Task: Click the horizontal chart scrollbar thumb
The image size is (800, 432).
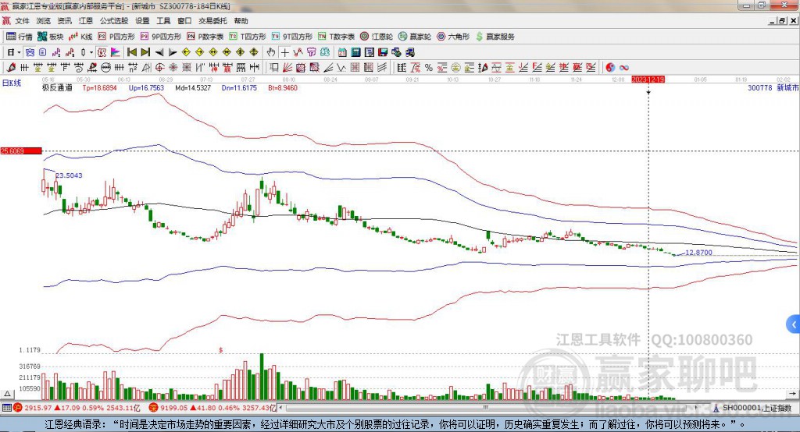Action: click(x=485, y=408)
